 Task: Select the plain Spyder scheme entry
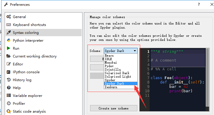point(121,80)
